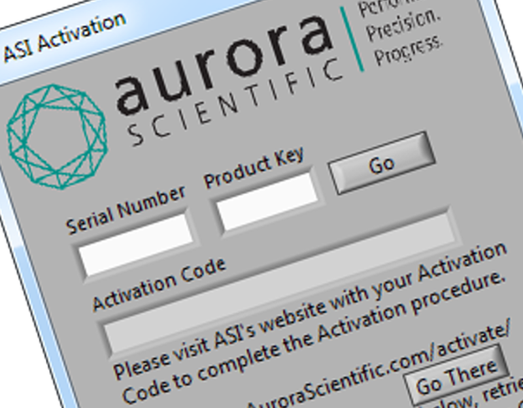Click the Go button

coord(382,163)
